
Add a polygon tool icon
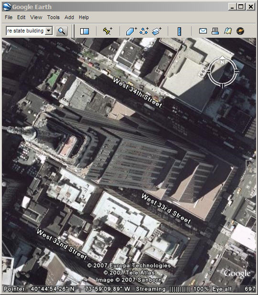click(131, 31)
